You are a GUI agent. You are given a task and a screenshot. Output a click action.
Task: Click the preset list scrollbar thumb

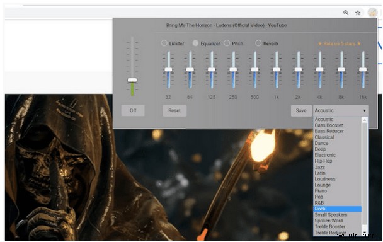[365, 173]
